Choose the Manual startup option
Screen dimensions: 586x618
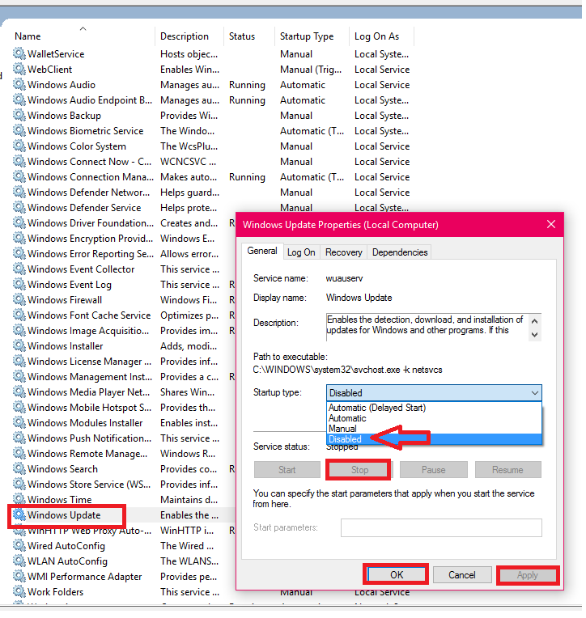click(434, 429)
